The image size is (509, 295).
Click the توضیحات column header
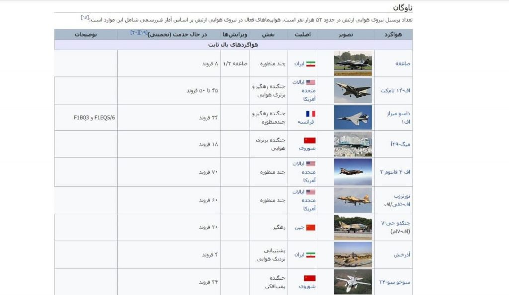(85, 34)
